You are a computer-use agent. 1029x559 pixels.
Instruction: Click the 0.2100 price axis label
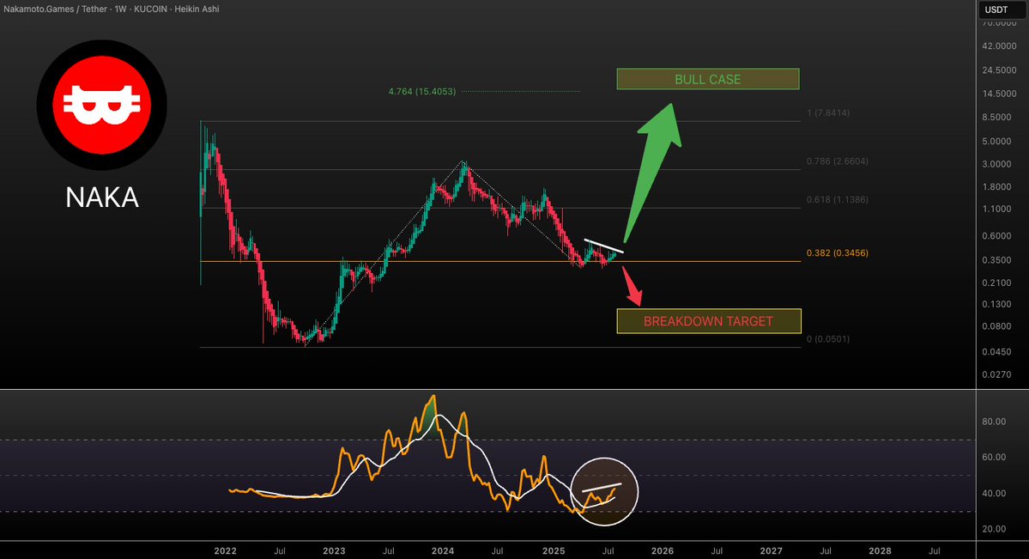tap(997, 283)
